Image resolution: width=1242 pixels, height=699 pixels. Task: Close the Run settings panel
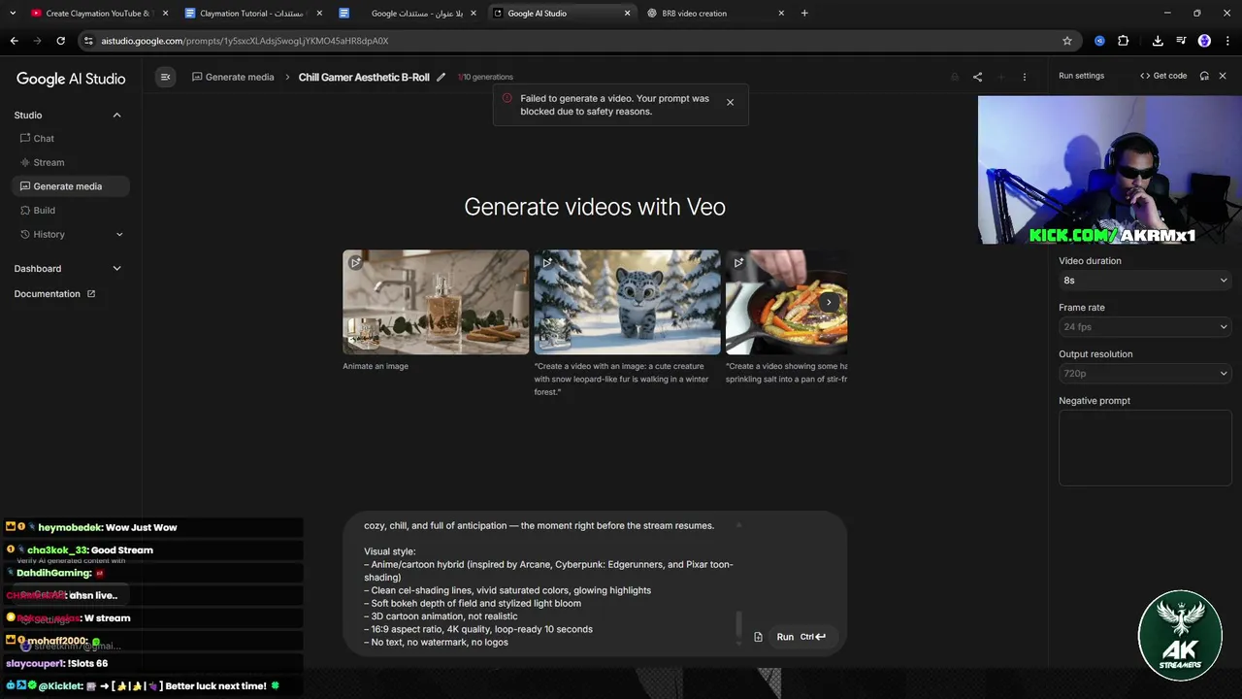(x=1223, y=76)
